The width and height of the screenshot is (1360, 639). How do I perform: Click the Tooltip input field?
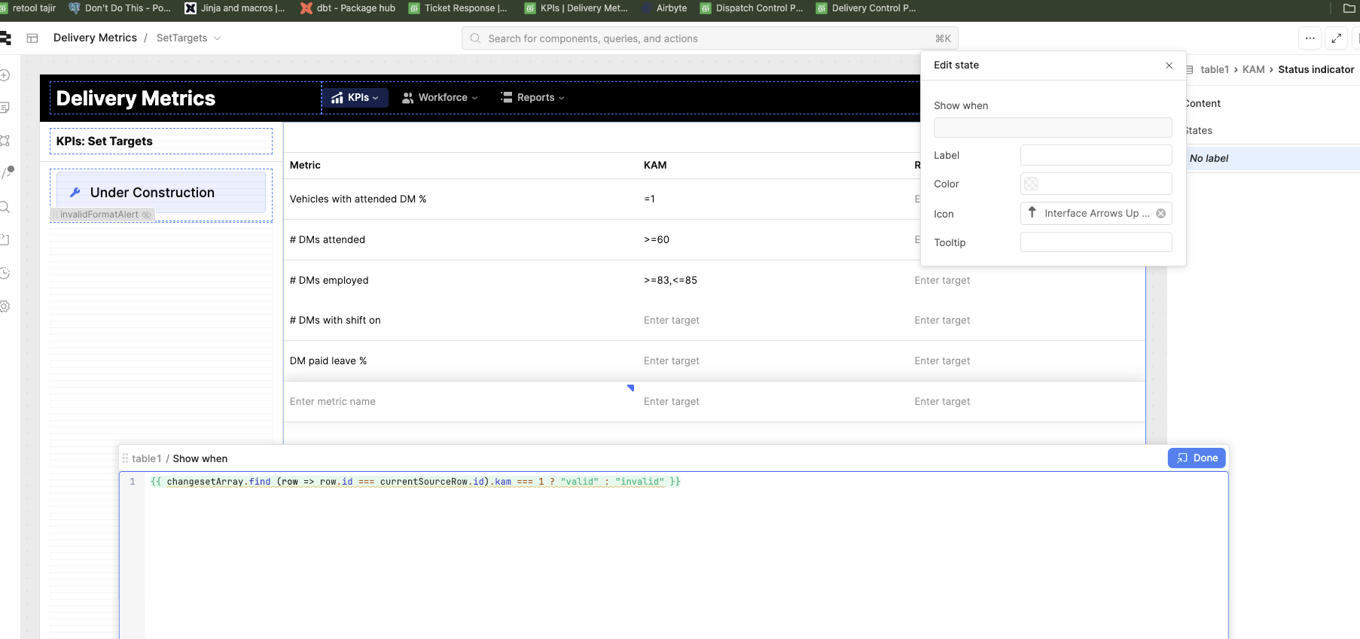tap(1096, 242)
